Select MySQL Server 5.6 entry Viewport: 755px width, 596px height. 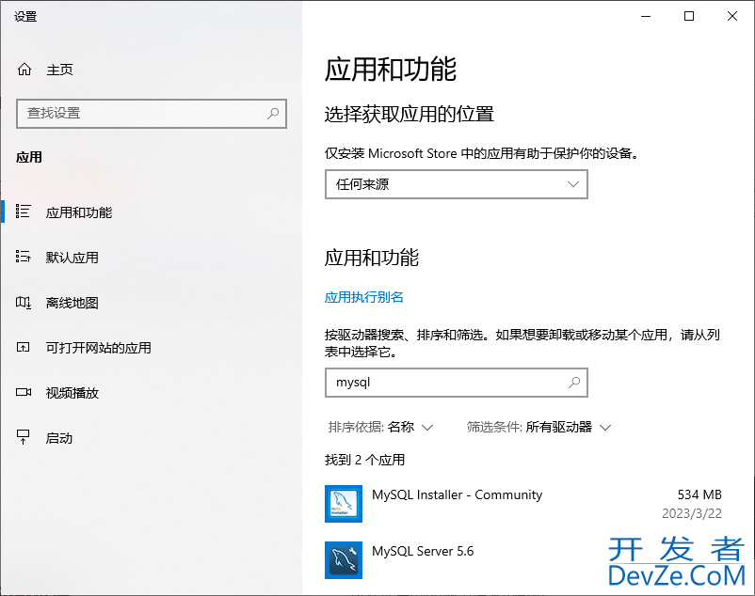tap(522, 560)
